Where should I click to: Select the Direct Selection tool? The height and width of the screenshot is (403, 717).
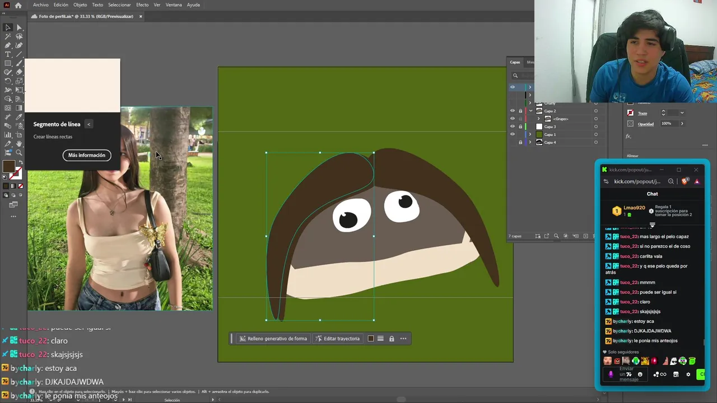click(x=19, y=27)
